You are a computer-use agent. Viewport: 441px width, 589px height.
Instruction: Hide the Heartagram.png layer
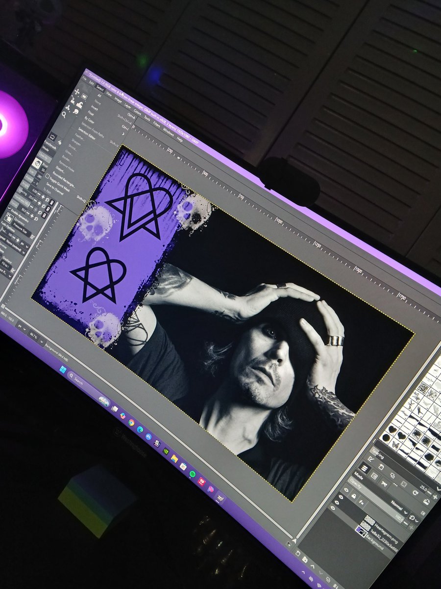(x=341, y=497)
